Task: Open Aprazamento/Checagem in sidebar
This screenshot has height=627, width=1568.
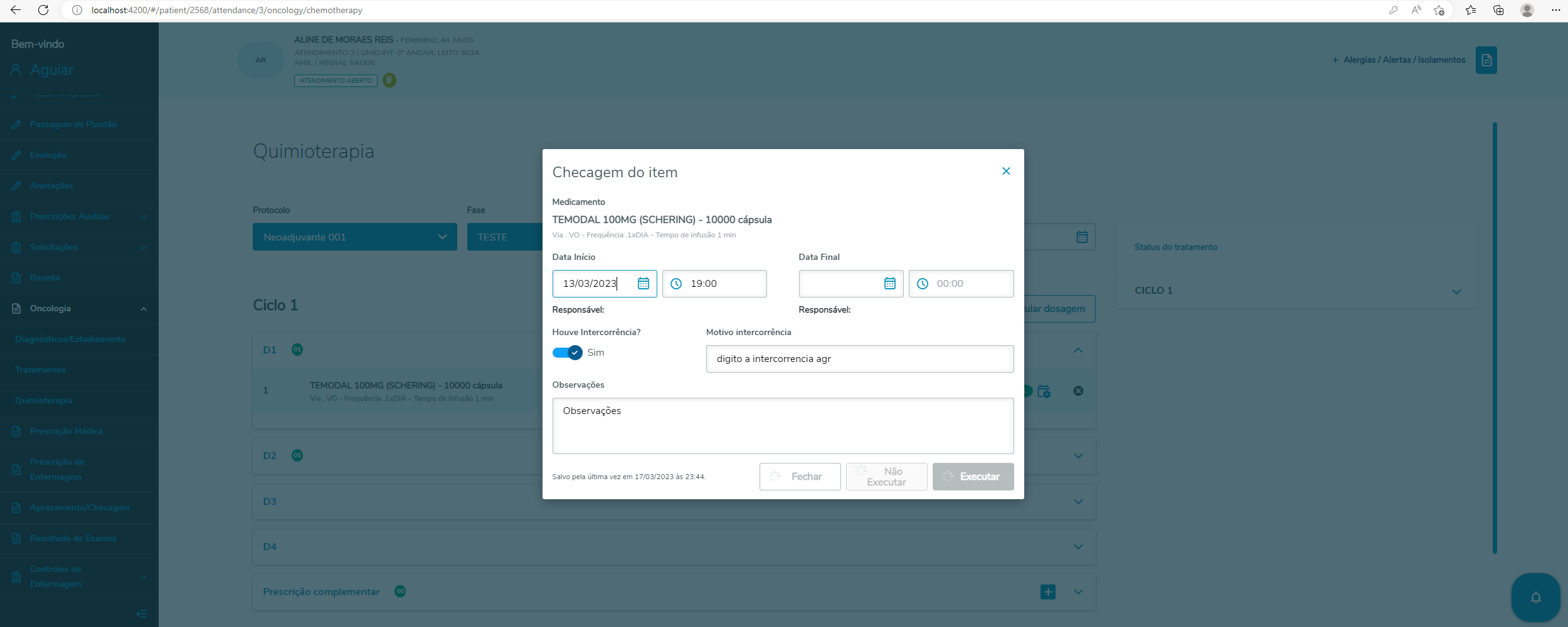Action: (79, 508)
